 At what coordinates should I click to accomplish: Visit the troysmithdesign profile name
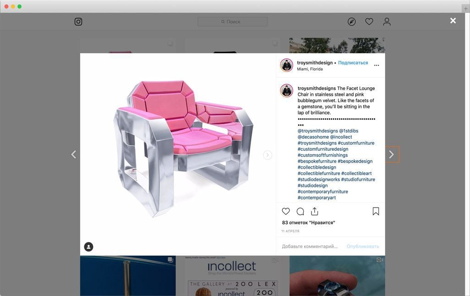click(x=315, y=62)
